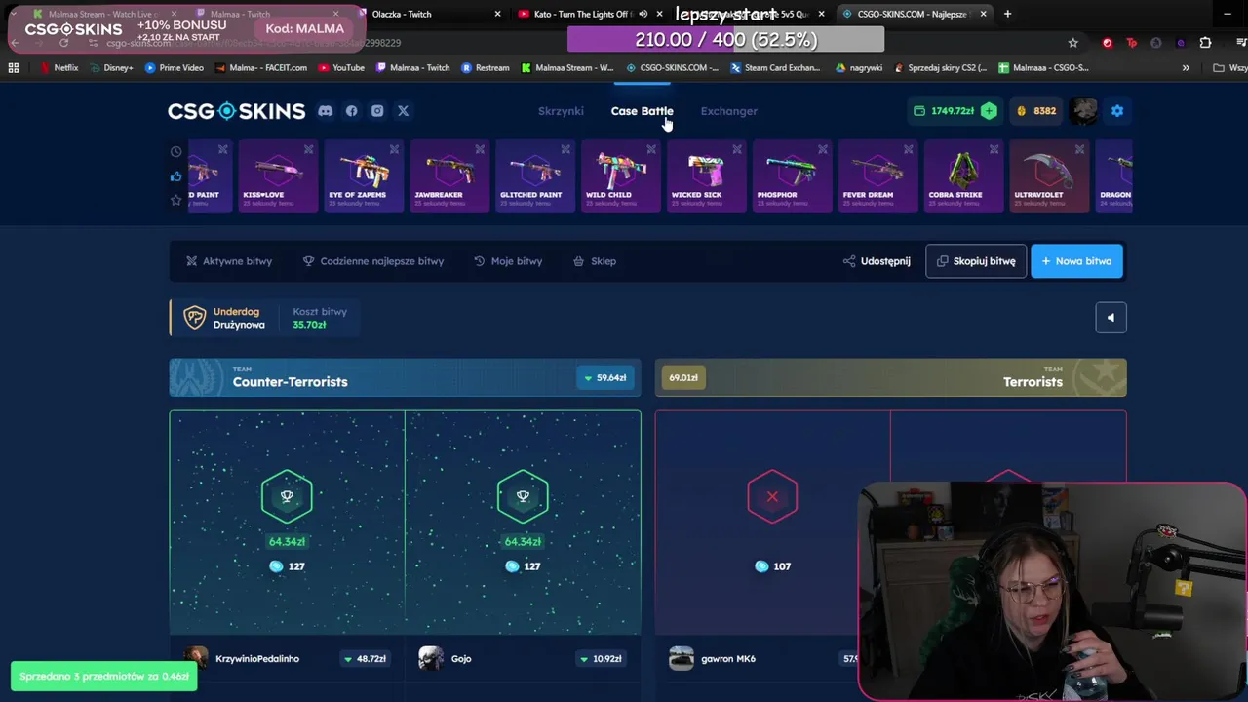Screen dimensions: 1248x702
Task: Open the blue settings gear icon
Action: [1117, 111]
